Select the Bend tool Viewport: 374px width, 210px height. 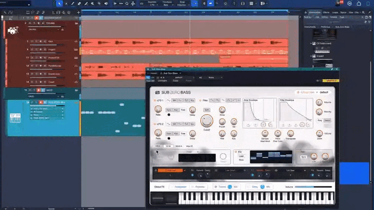pyautogui.click(x=99, y=3)
